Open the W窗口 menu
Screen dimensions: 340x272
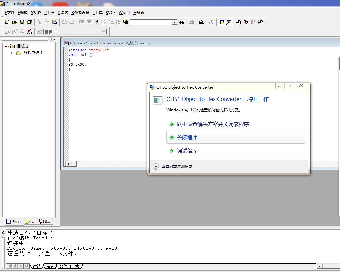point(124,13)
